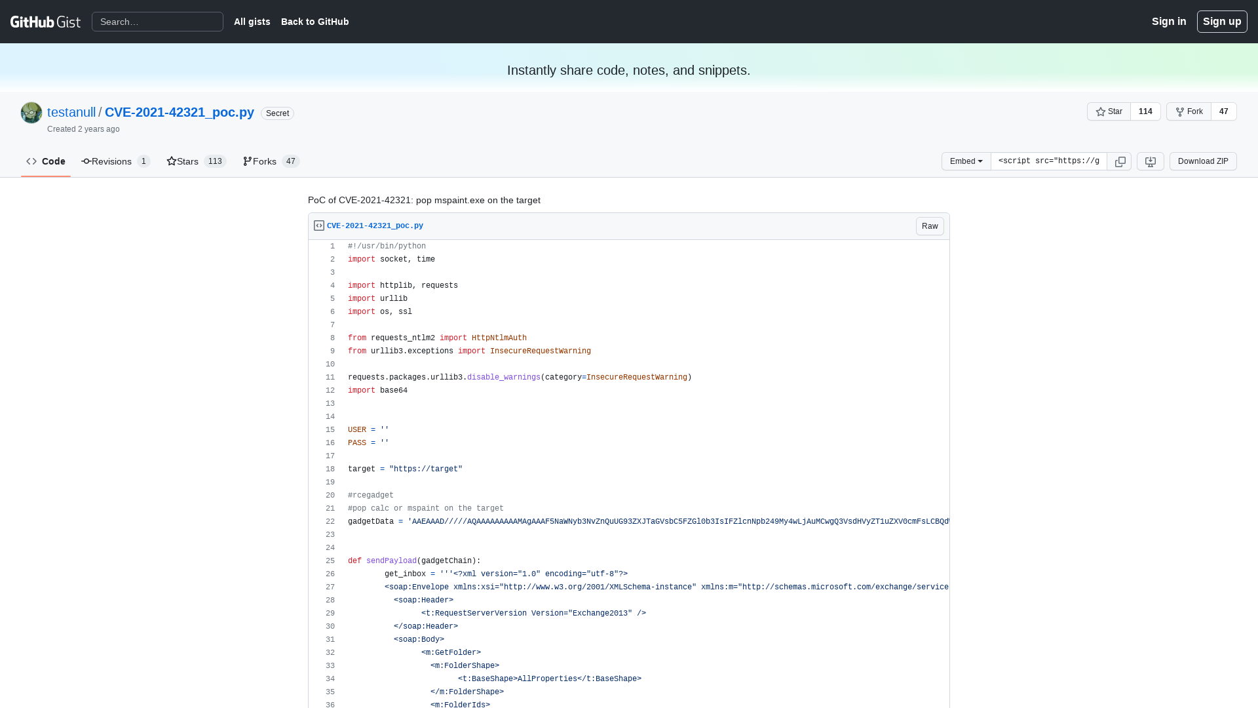
Task: Click the 'import urllib' code line
Action: 377,299
